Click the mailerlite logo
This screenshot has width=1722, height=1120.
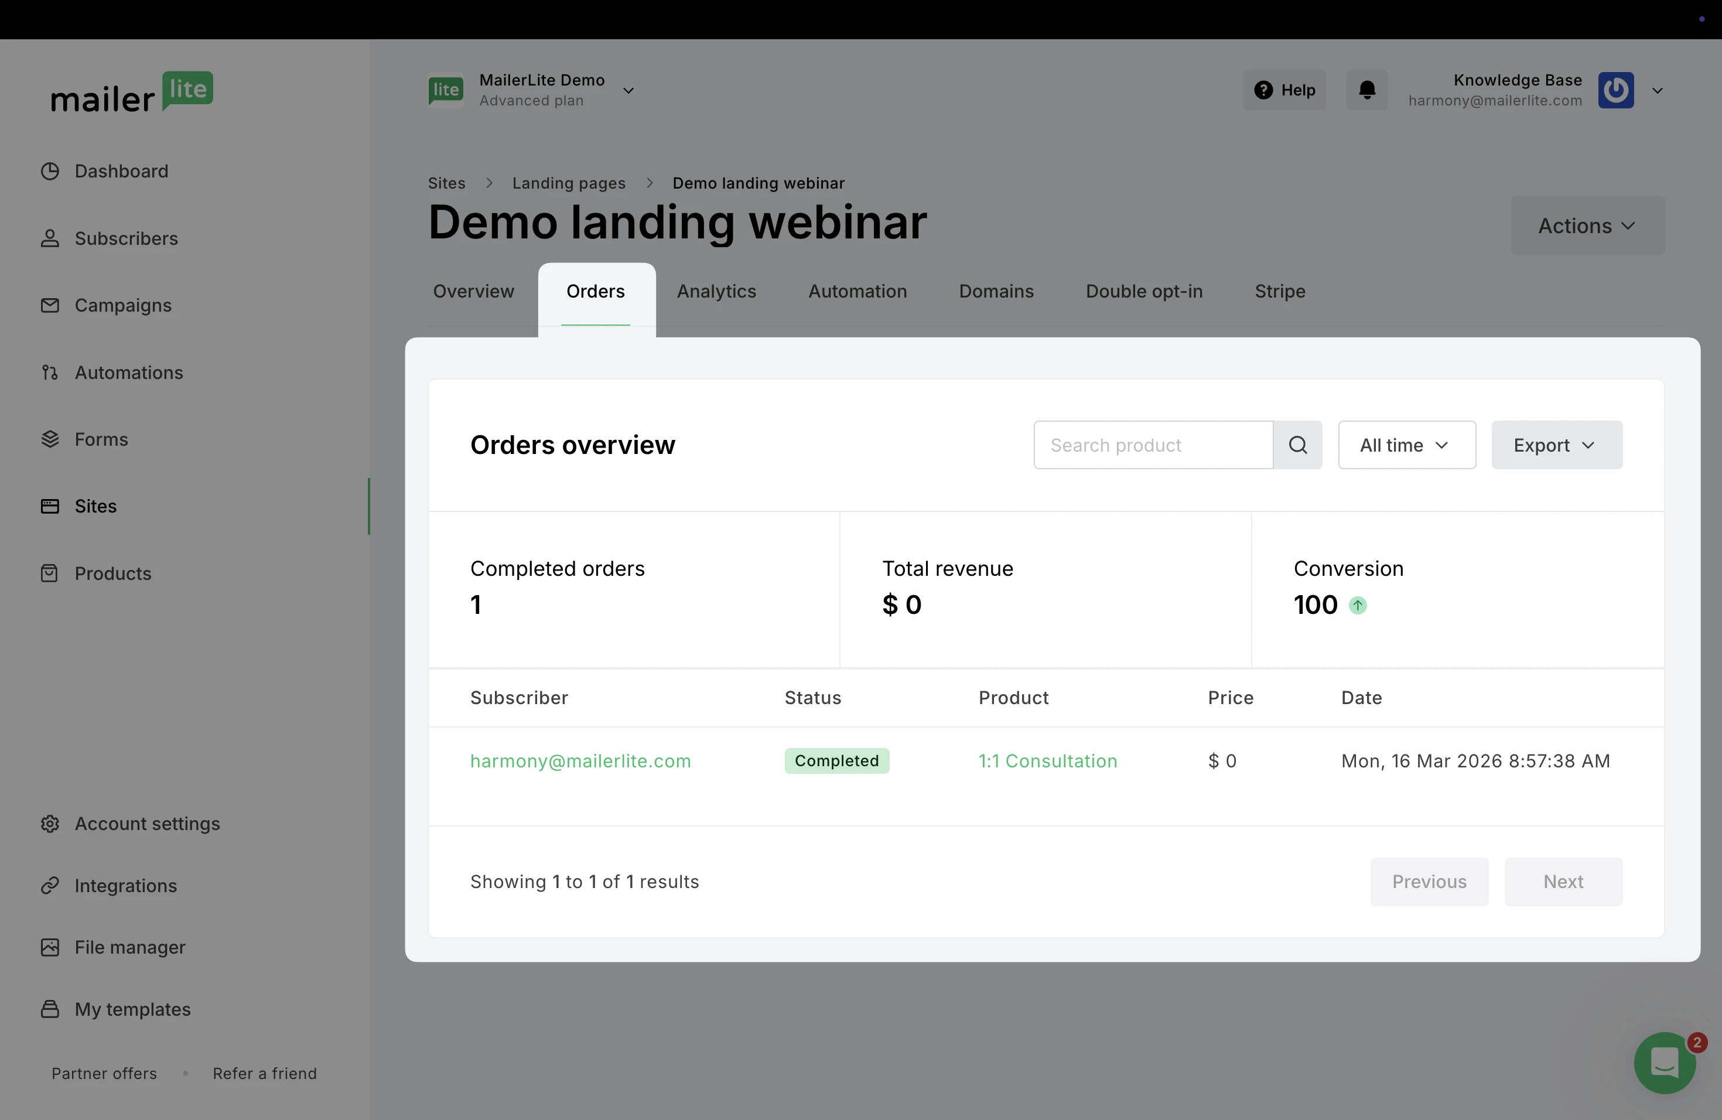[x=132, y=93]
